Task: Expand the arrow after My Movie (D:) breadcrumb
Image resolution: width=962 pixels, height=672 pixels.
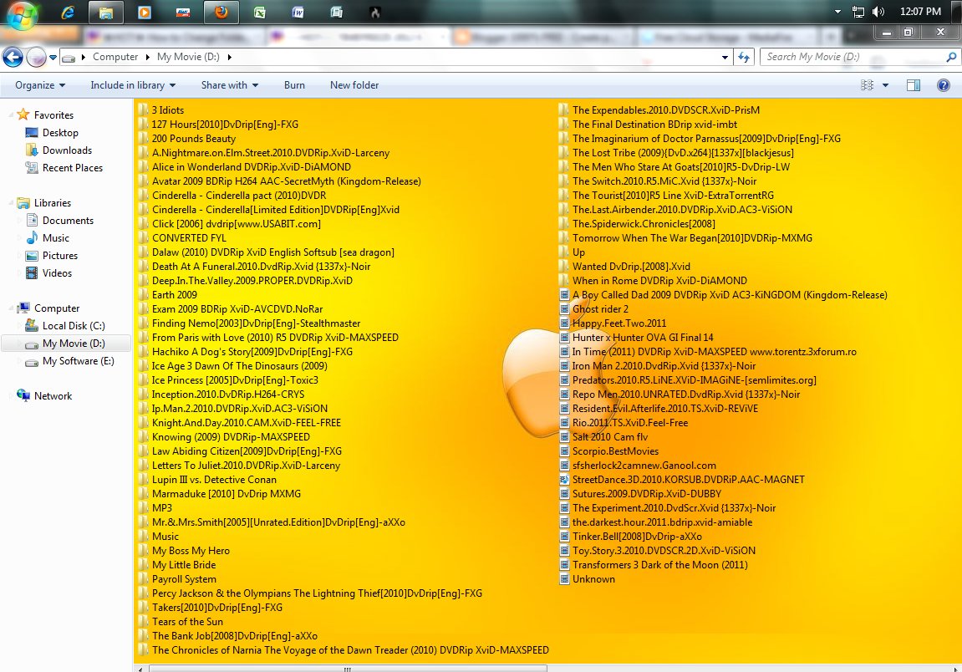Action: [230, 57]
